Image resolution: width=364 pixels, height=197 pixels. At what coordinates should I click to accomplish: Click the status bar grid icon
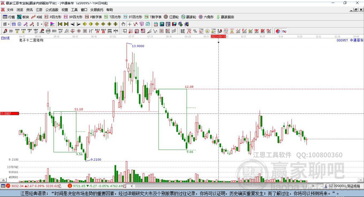click(3, 186)
